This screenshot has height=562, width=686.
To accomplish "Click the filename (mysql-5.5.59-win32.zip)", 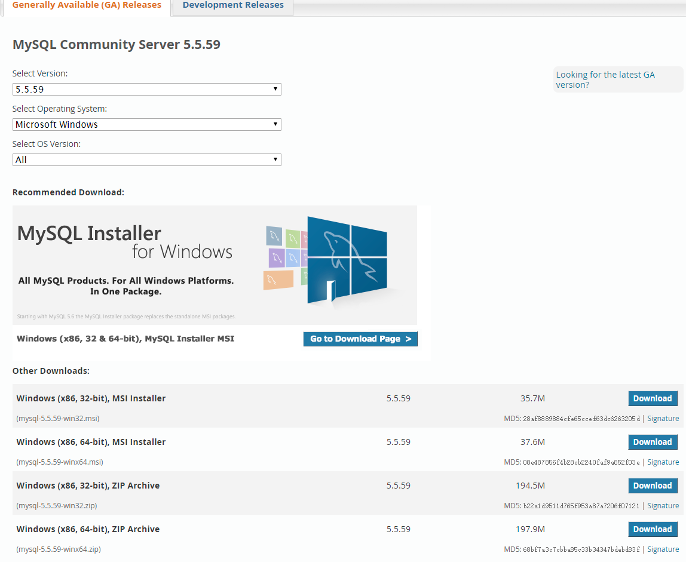I will click(x=56, y=506).
